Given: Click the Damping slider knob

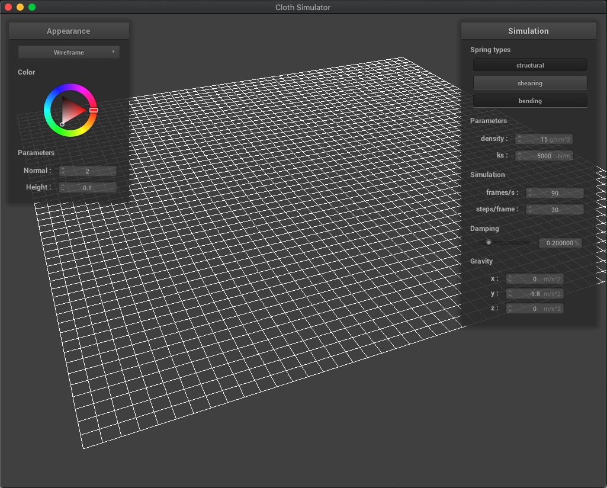Looking at the screenshot, I should coord(489,242).
